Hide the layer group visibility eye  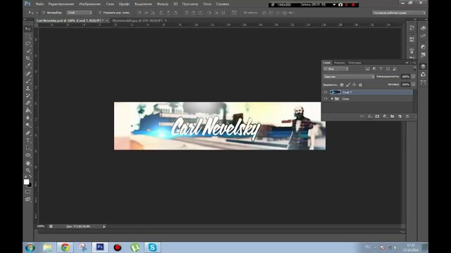click(326, 98)
